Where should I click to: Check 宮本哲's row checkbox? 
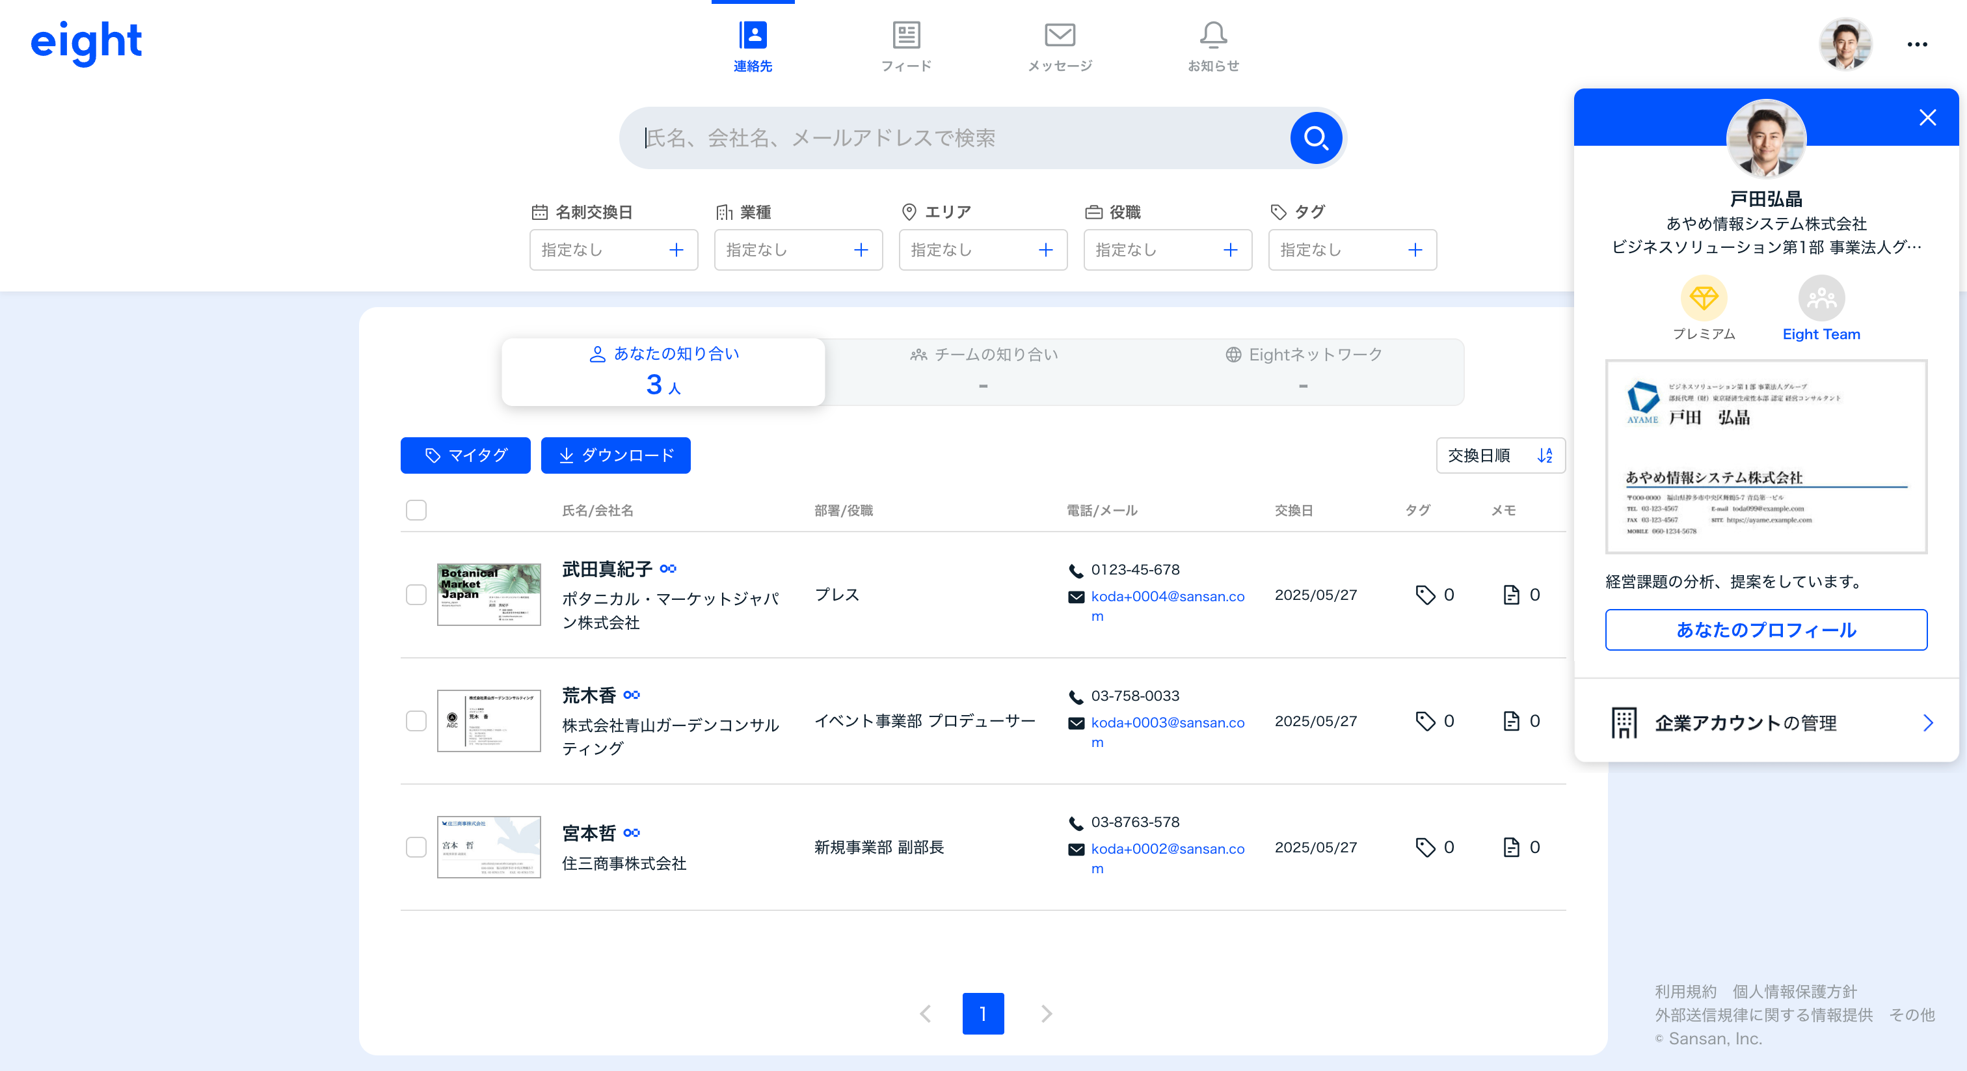click(x=416, y=847)
